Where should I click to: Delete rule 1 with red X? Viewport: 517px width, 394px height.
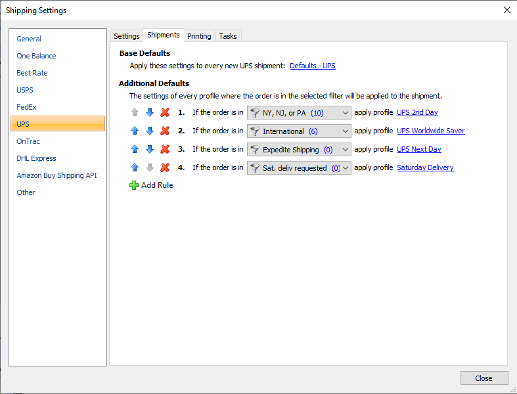[x=165, y=112]
